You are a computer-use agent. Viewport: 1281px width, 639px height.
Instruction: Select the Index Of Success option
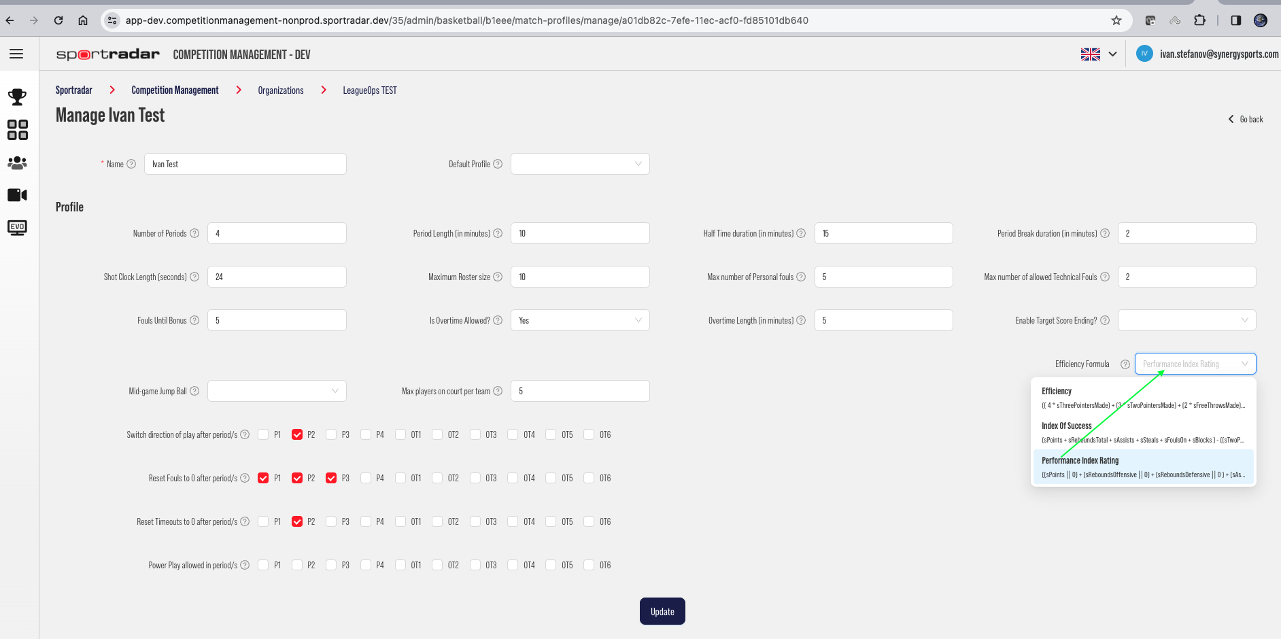coord(1144,432)
